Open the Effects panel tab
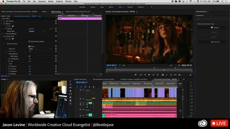The image size is (230, 129). click(44, 11)
